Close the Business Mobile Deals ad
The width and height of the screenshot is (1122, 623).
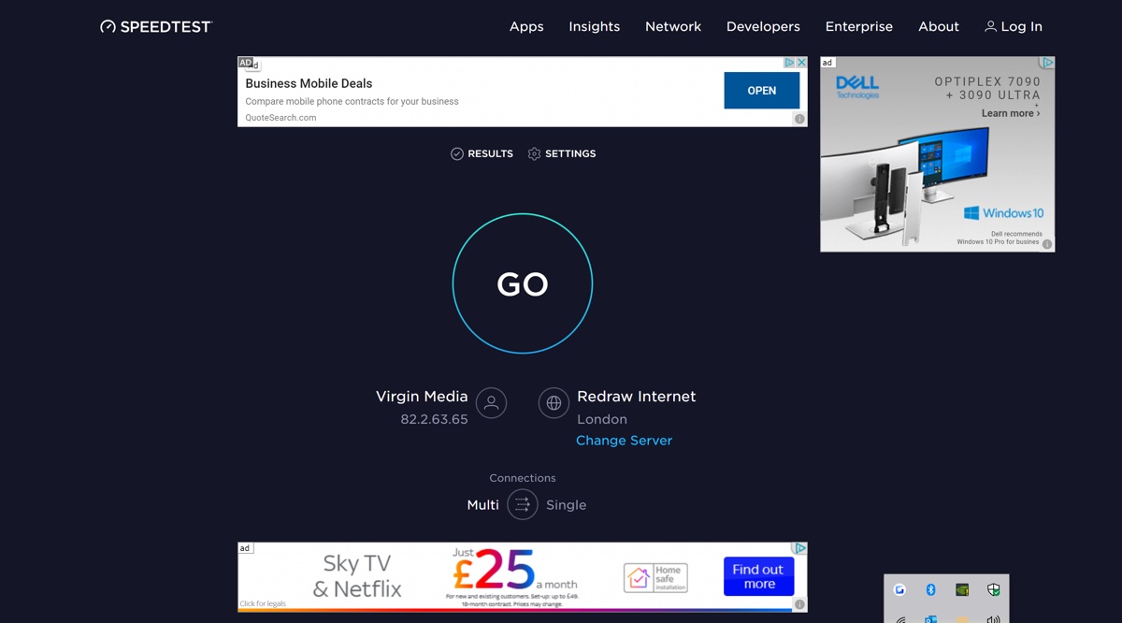click(x=801, y=63)
